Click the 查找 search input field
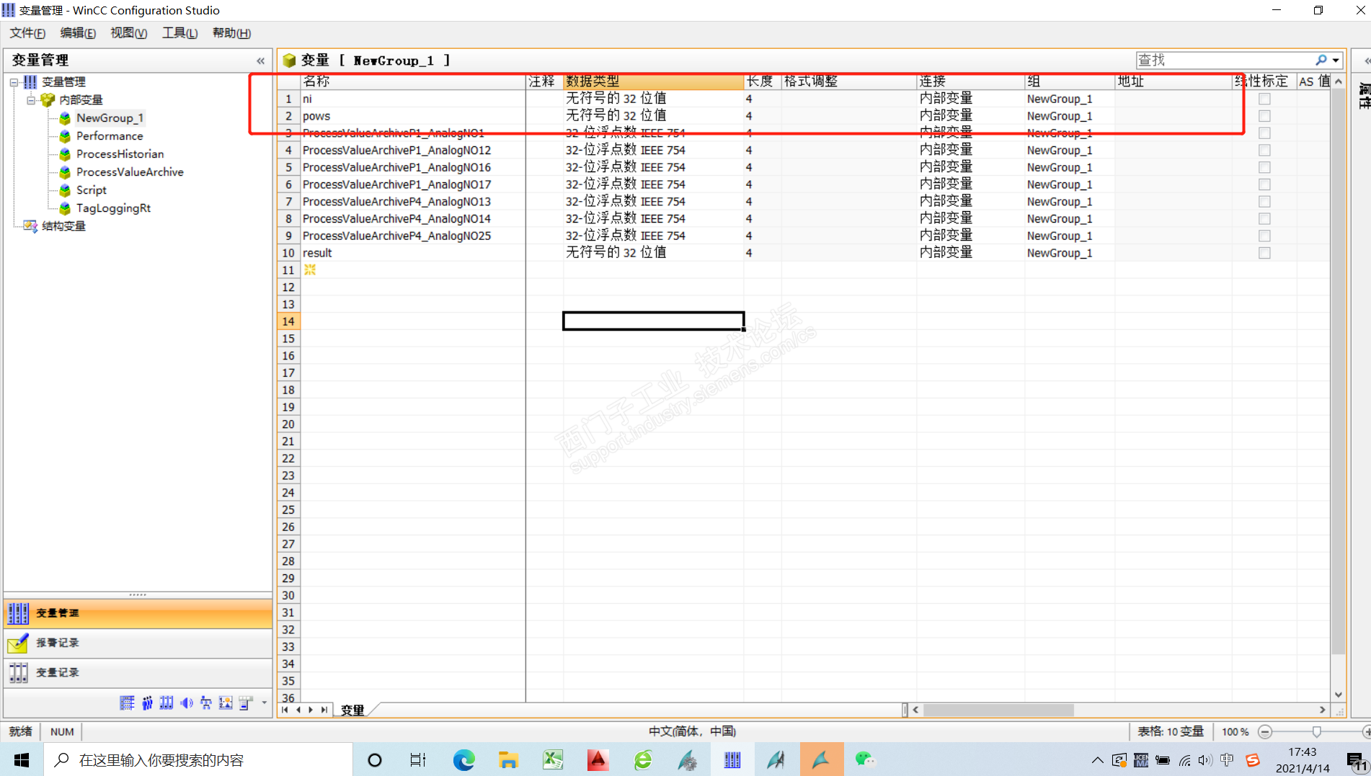 pos(1225,61)
